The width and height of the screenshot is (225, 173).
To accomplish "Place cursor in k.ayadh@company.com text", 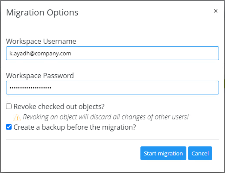I will (x=40, y=54).
